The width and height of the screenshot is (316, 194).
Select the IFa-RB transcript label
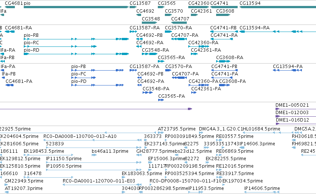click(7, 58)
